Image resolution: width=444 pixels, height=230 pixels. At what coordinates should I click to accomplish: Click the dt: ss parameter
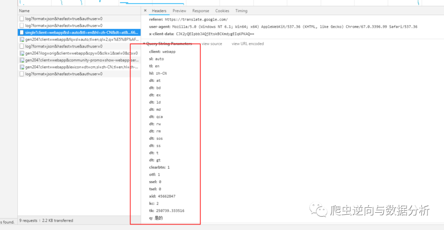pos(155,146)
